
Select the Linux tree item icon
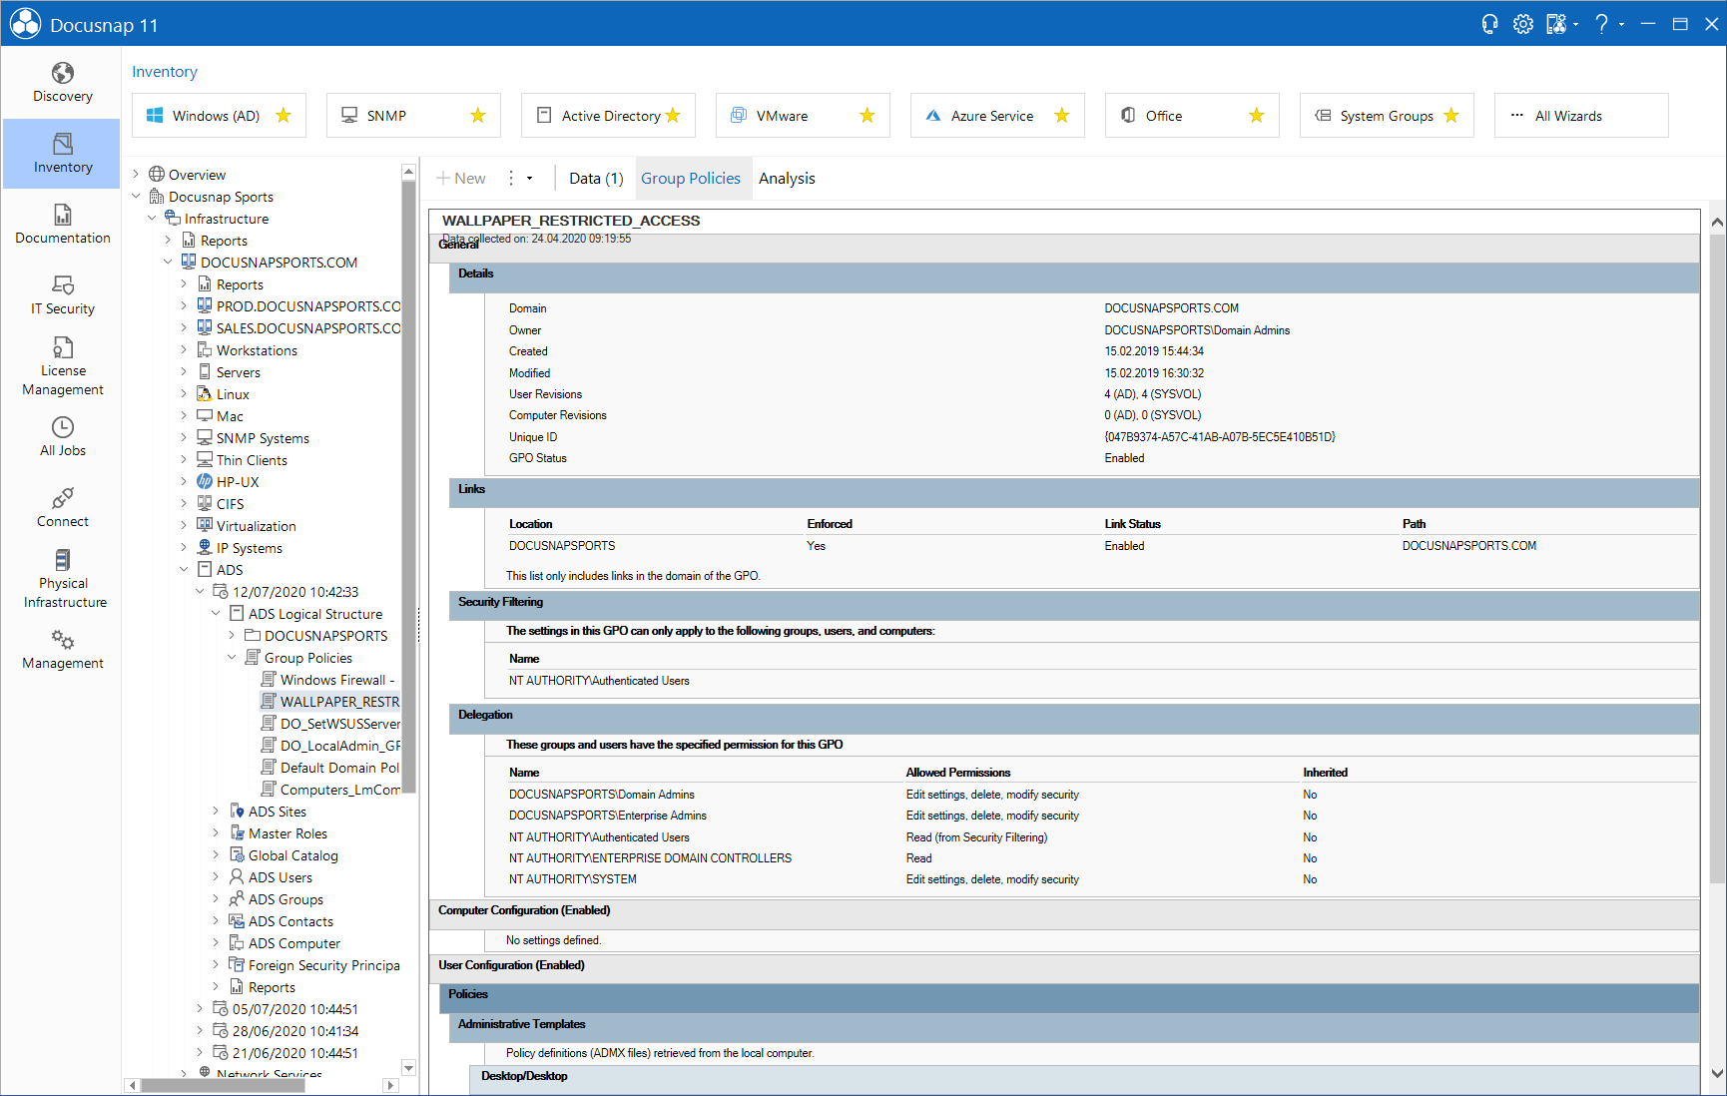[x=205, y=394]
